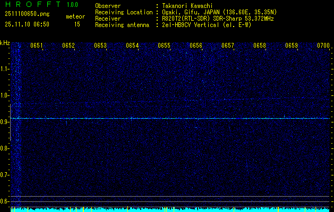The image size is (334, 212).
Task: Click the 0653 time marker
Action: [x=100, y=46]
